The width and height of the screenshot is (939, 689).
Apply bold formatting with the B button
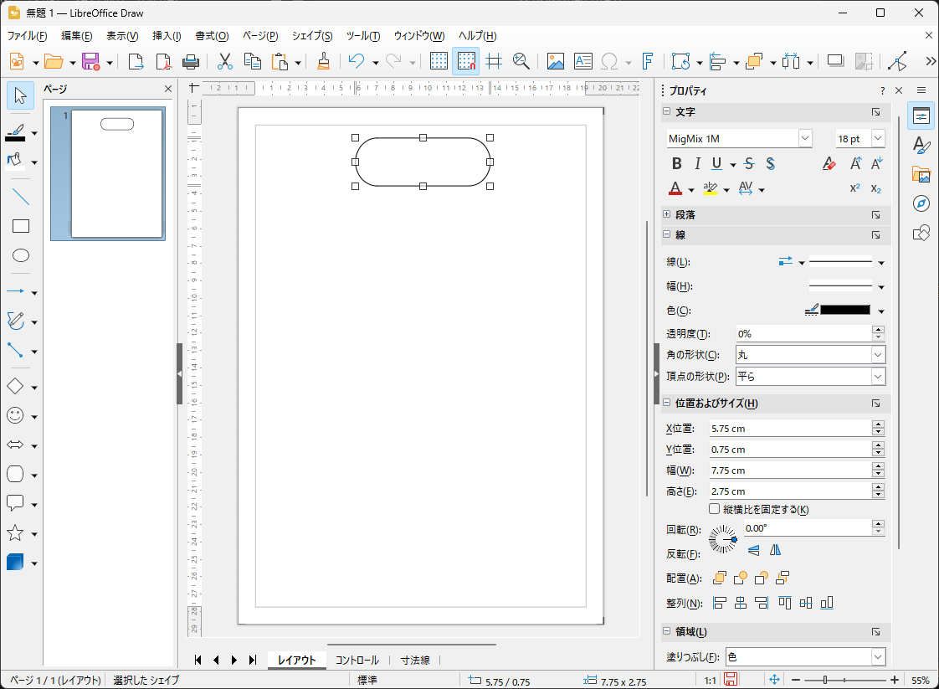pos(676,163)
